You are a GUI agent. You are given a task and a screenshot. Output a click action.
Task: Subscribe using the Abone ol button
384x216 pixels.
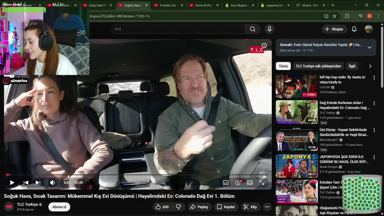59,207
